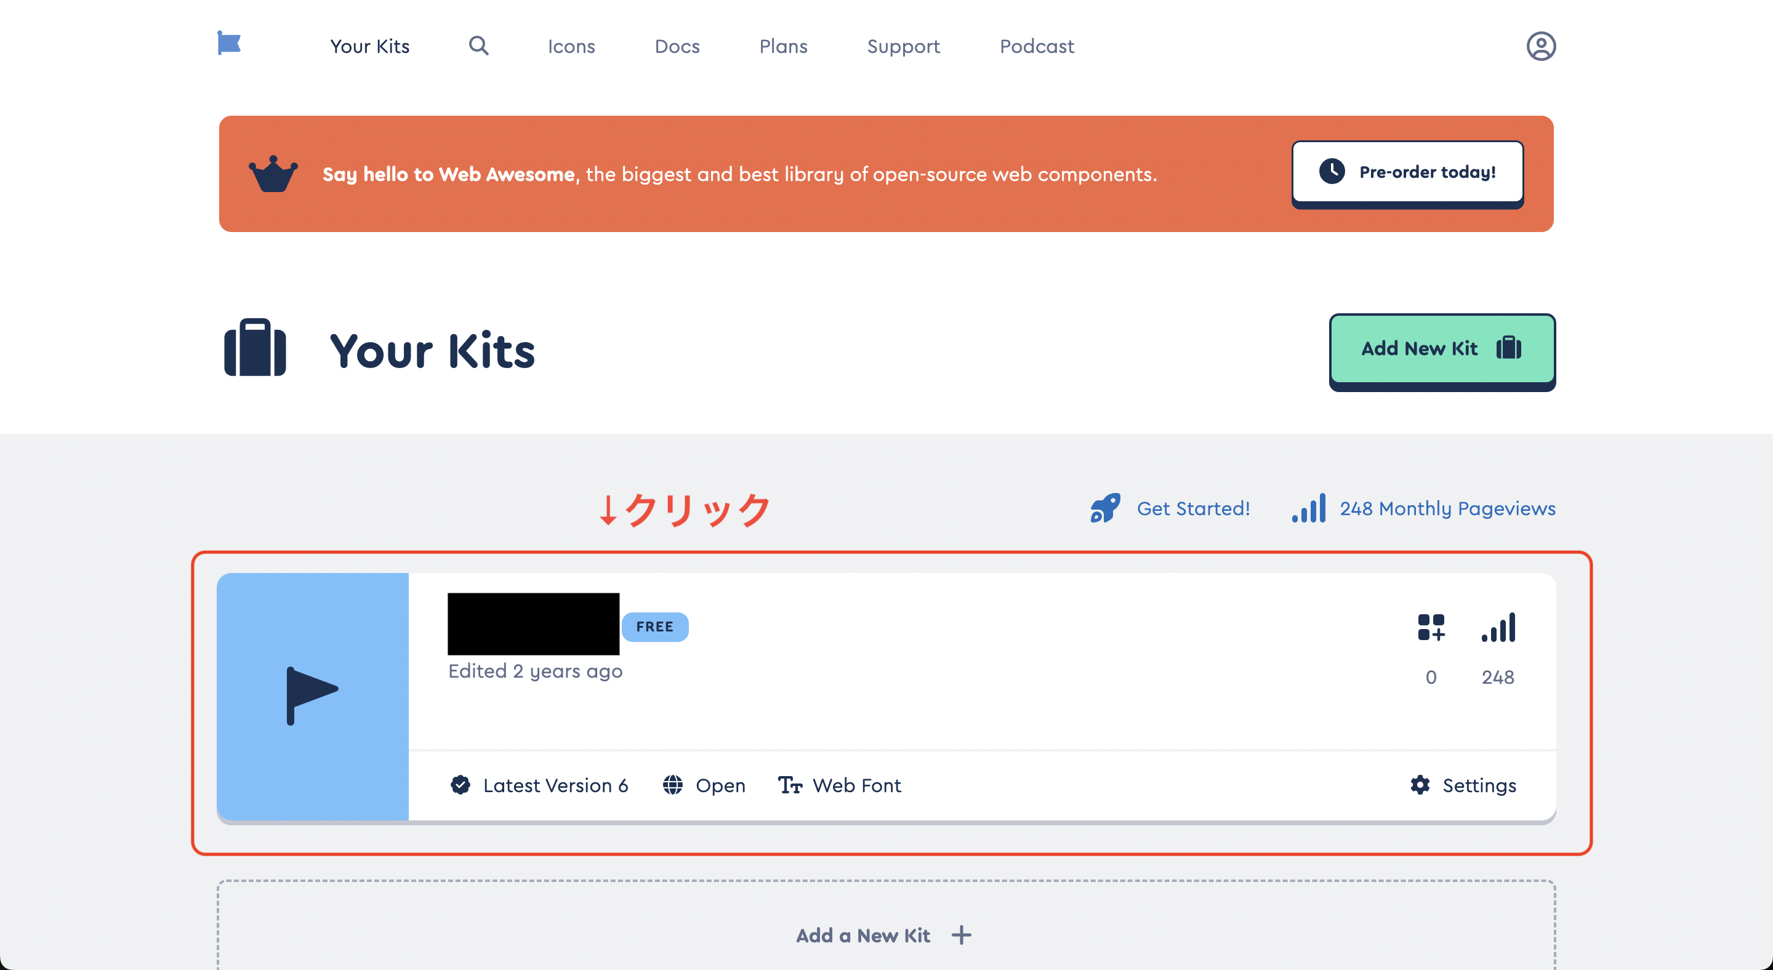Open the Podcast link

(1036, 46)
